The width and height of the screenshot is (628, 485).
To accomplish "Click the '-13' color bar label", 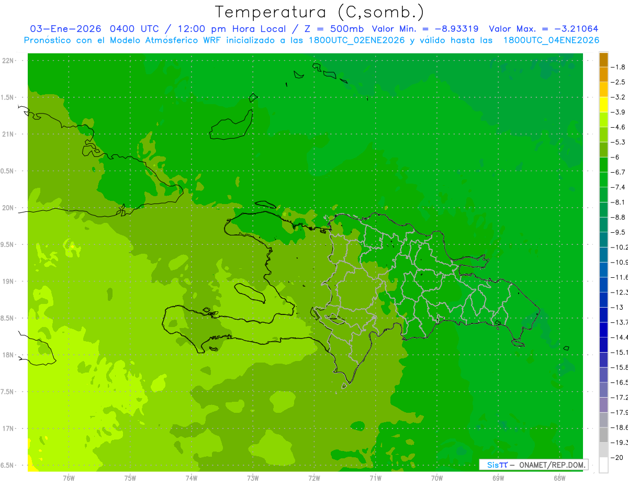I will point(617,307).
